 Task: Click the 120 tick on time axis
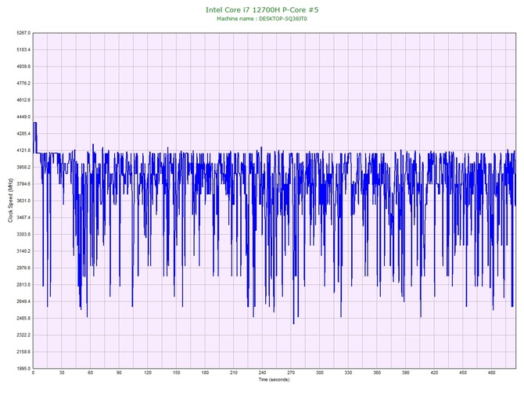(x=148, y=373)
